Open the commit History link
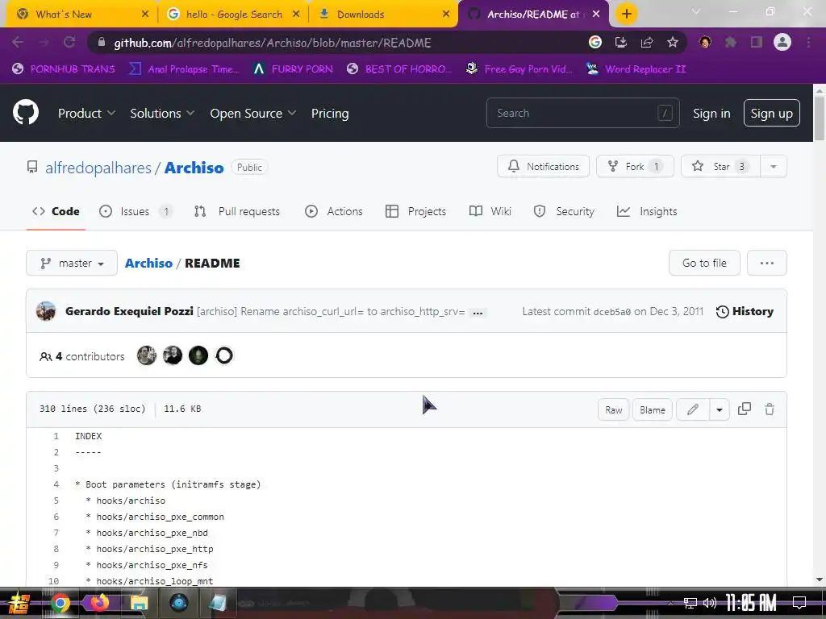The image size is (826, 619). 745,311
